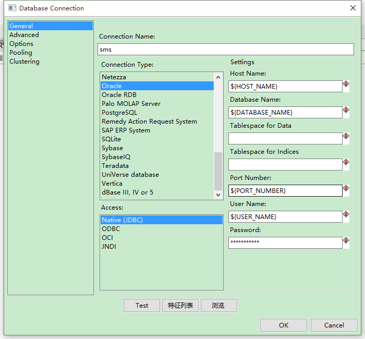This screenshot has height=339, width=365.
Task: Select ODBC access method
Action: click(162, 228)
